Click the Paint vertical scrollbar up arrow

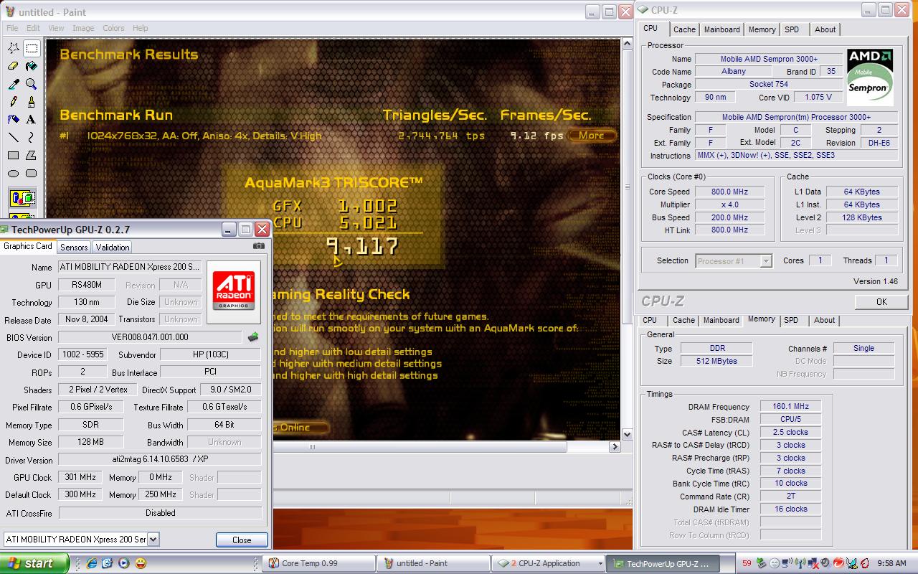click(x=627, y=44)
